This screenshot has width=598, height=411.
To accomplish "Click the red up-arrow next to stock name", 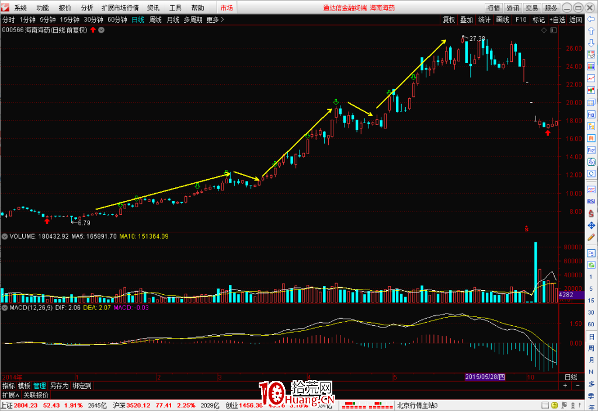I will pos(93,30).
